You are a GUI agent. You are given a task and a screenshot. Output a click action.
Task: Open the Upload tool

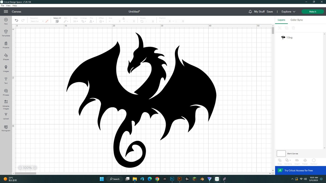click(6, 116)
